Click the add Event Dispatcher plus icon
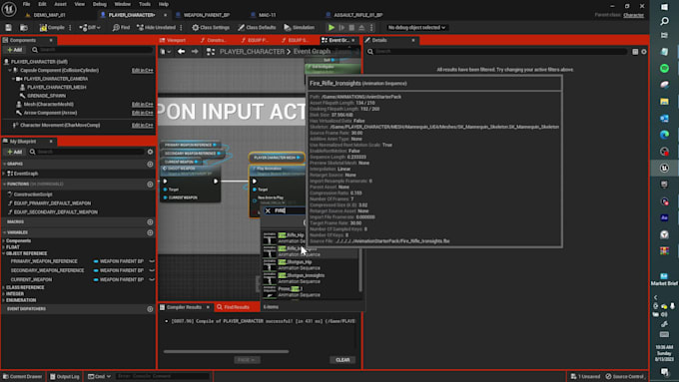Screen dimensions: 679x382 pos(150,309)
